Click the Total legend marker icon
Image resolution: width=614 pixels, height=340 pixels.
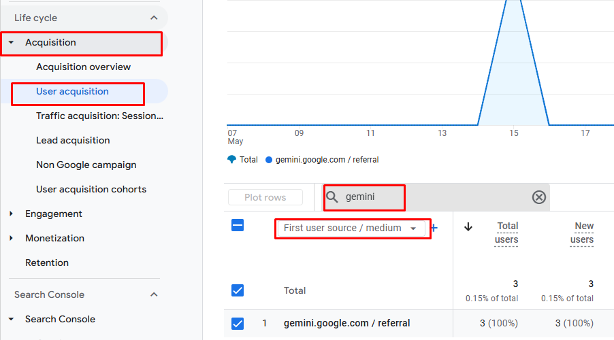(232, 160)
